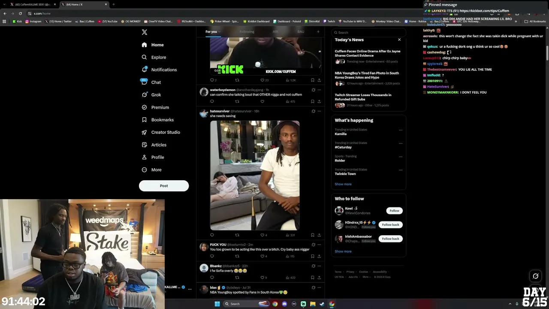Click the Windows Start button
The width and height of the screenshot is (549, 309).
coord(217,304)
